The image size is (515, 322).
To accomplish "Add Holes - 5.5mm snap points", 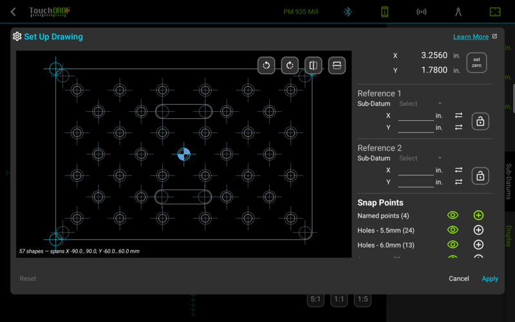I will (x=478, y=230).
